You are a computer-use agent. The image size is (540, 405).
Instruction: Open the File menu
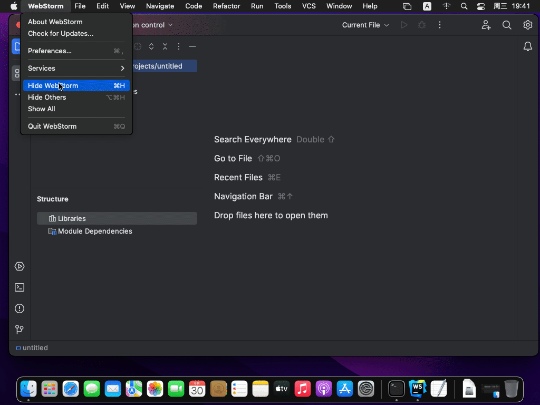click(80, 6)
